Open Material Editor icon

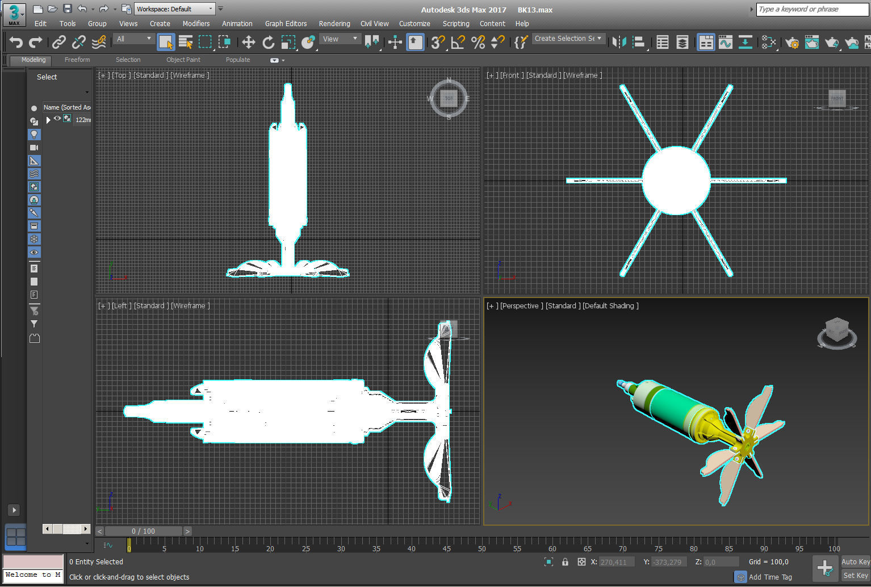pyautogui.click(x=769, y=42)
